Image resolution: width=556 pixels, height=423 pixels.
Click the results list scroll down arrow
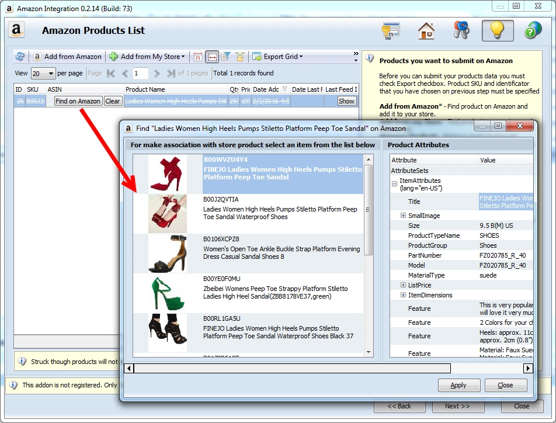369,352
